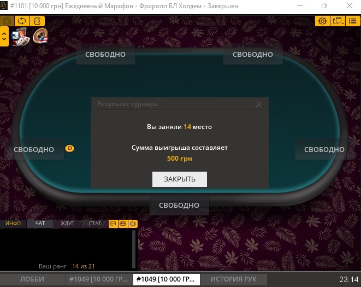Go to ЛОББИ in bottom bar
Image resolution: width=361 pixels, height=287 pixels.
[32, 279]
